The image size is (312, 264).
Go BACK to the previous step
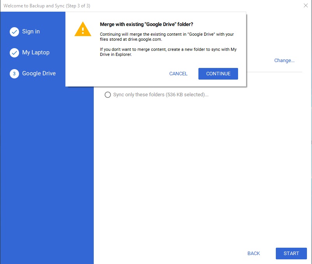pos(254,254)
